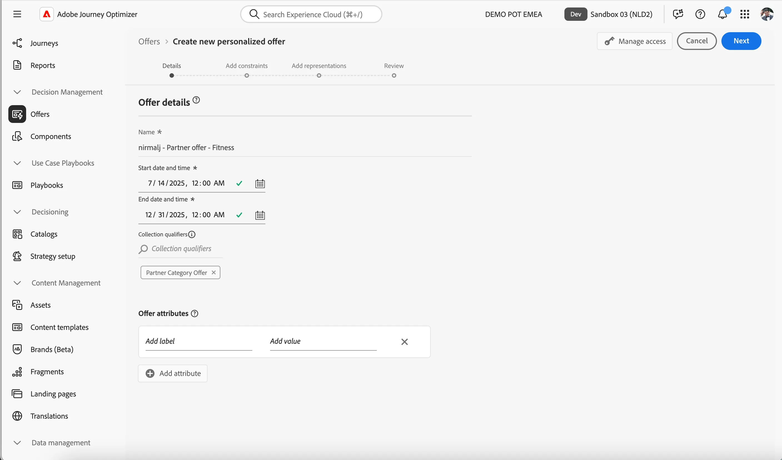Click the Collection qualifiers search field
This screenshot has width=782, height=460.
coord(181,249)
